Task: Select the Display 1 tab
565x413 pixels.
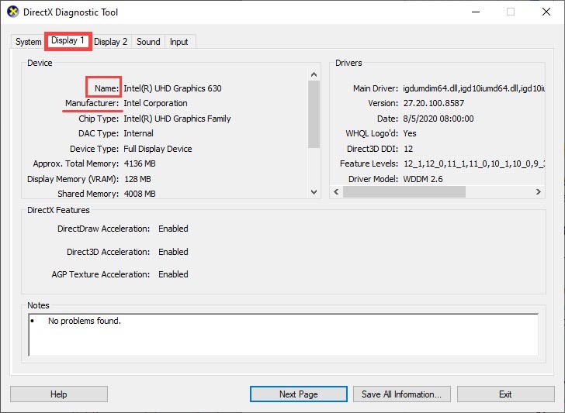Action: pyautogui.click(x=68, y=41)
